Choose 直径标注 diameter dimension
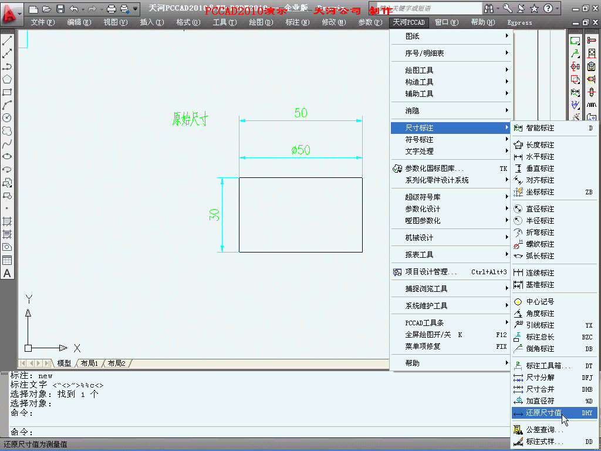 [554, 209]
